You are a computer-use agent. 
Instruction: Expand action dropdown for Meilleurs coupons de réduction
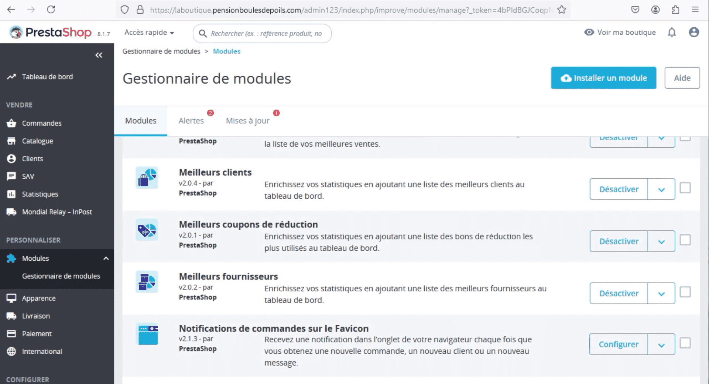[x=661, y=241]
